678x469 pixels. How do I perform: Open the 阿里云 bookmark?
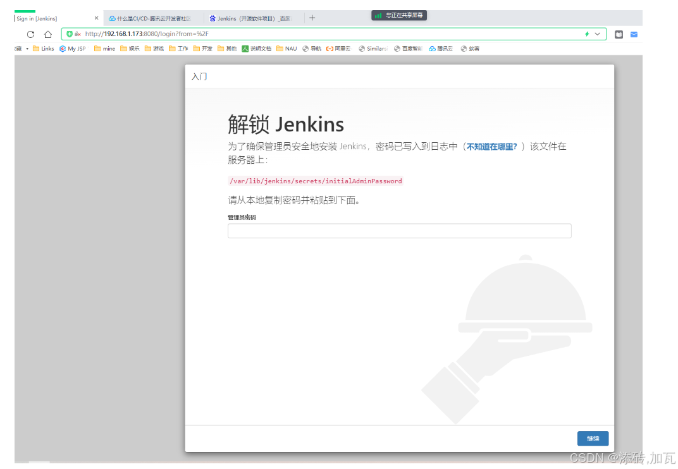[340, 49]
